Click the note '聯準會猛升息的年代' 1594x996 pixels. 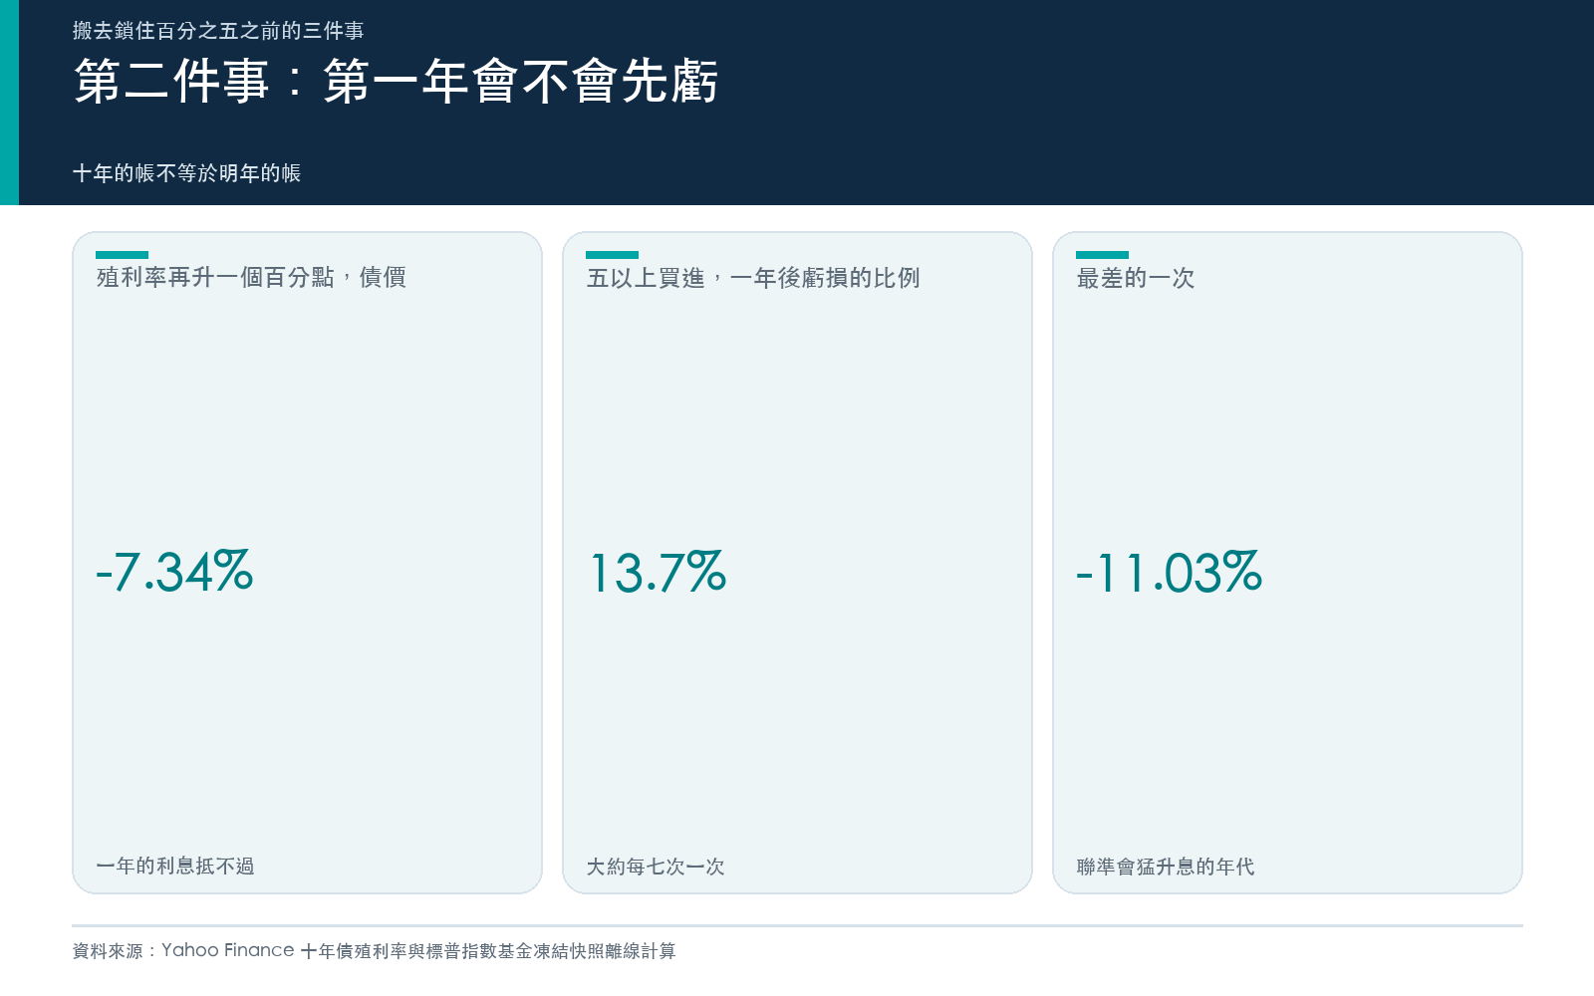pos(1166,867)
